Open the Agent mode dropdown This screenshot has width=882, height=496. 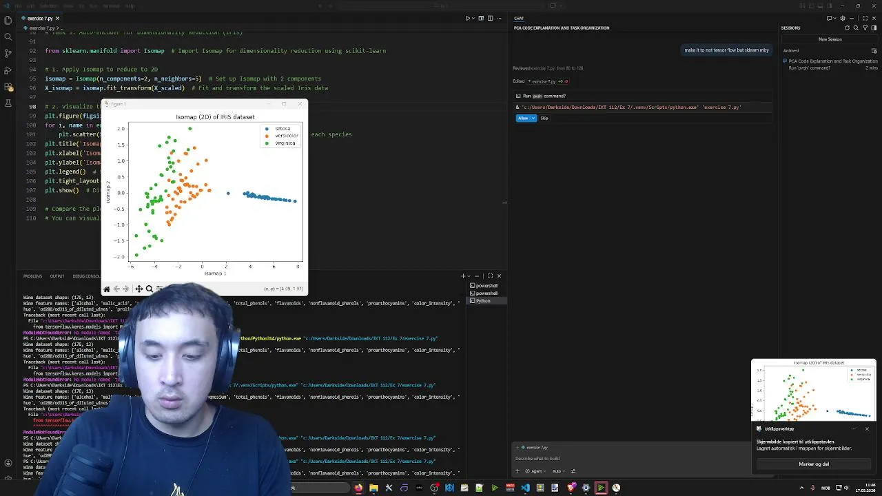click(535, 471)
